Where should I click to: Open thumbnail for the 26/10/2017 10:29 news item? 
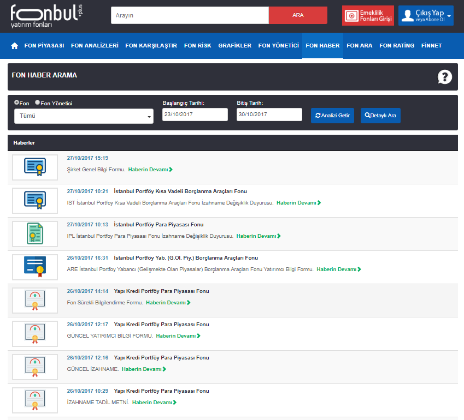pyautogui.click(x=35, y=400)
